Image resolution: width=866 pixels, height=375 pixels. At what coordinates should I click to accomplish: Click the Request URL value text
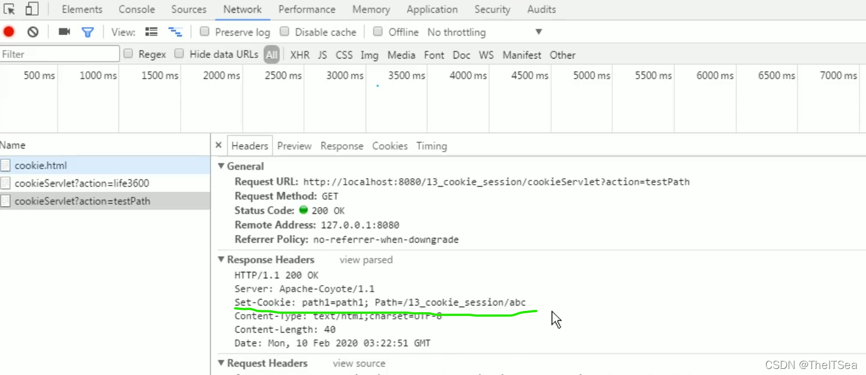[496, 182]
